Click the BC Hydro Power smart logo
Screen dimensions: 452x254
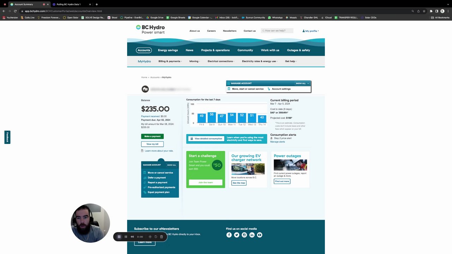pos(150,29)
